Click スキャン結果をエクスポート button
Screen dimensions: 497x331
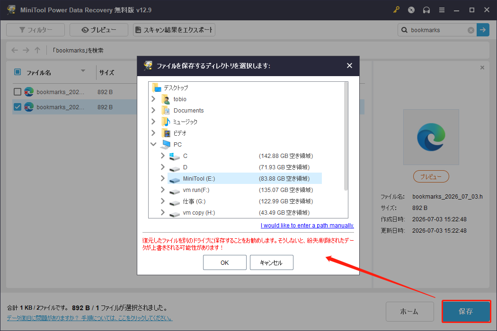click(x=174, y=30)
